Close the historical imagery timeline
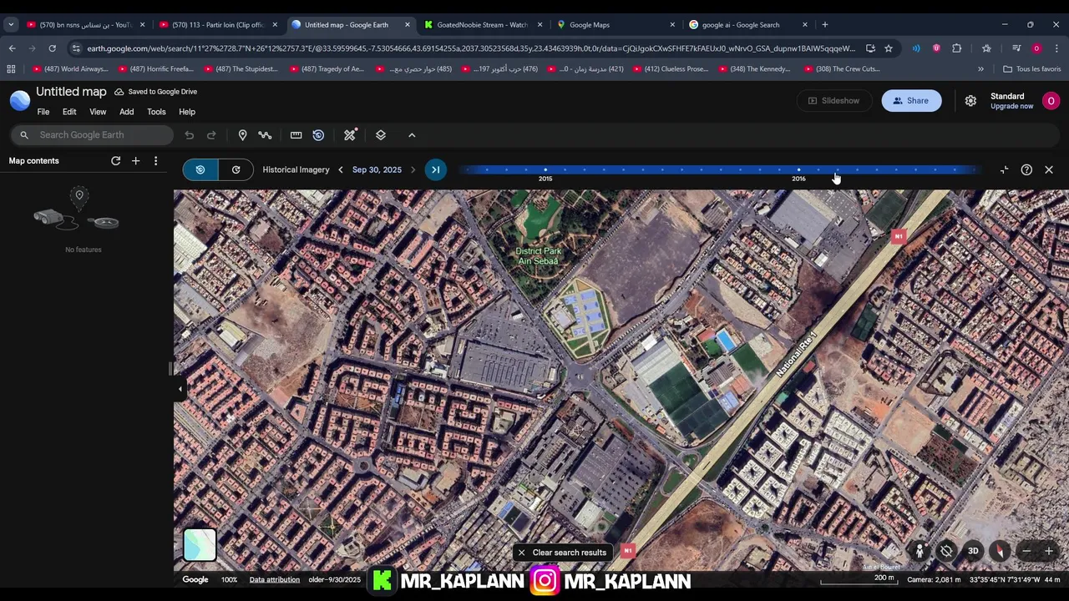 pyautogui.click(x=1049, y=169)
